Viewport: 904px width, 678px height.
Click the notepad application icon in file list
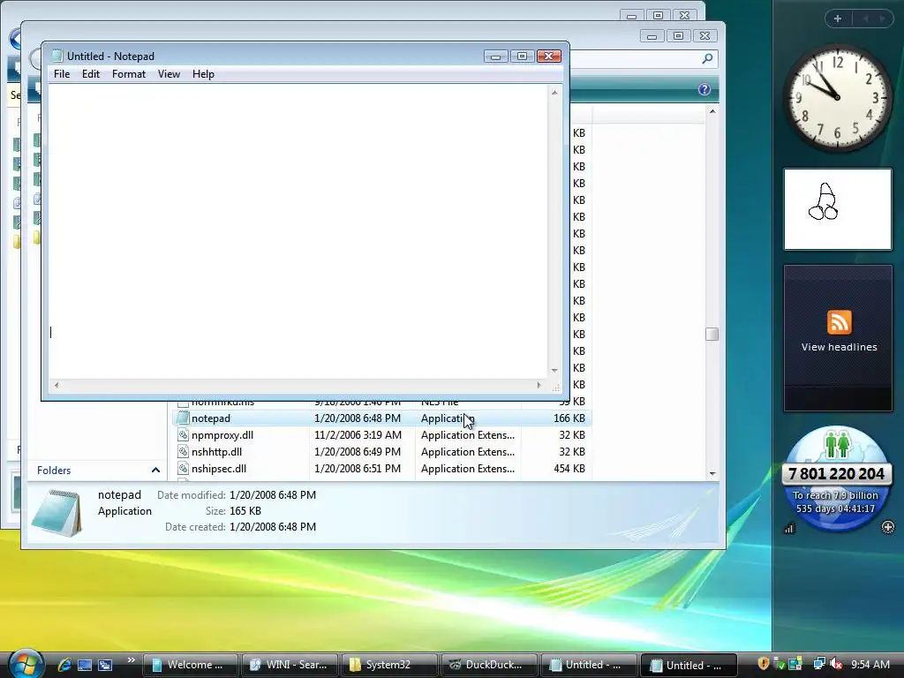[x=183, y=418]
